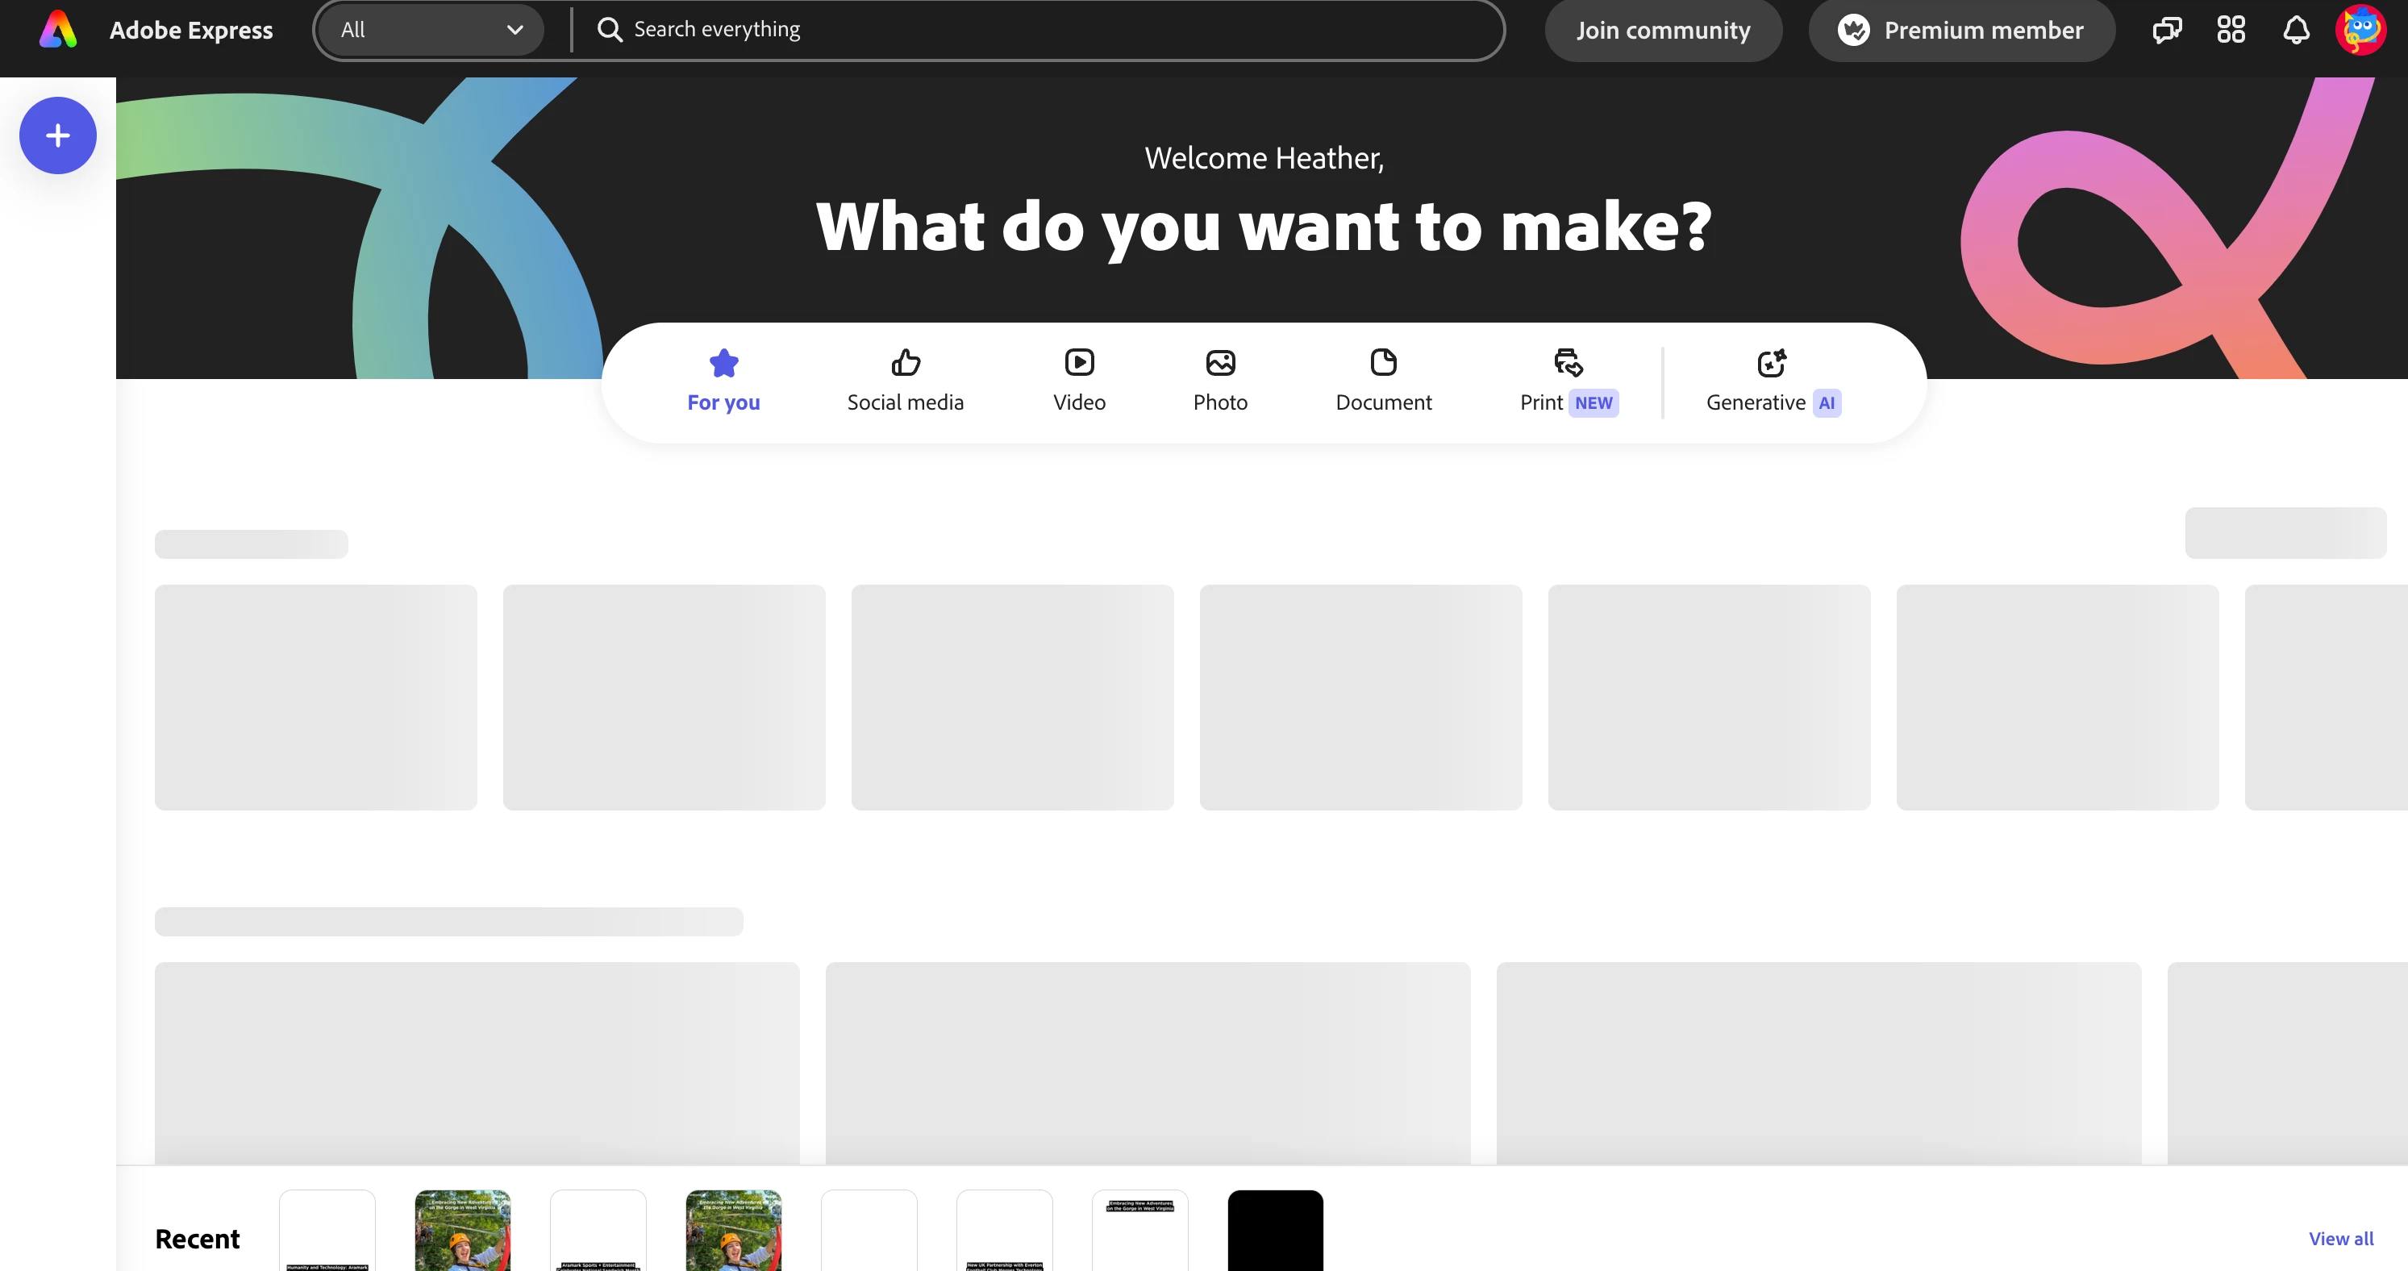
Task: Open the apps grid switcher
Action: tap(2231, 30)
